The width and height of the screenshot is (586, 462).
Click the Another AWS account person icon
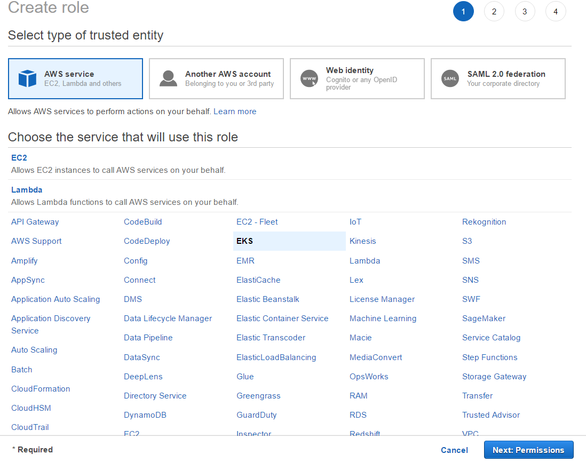168,78
